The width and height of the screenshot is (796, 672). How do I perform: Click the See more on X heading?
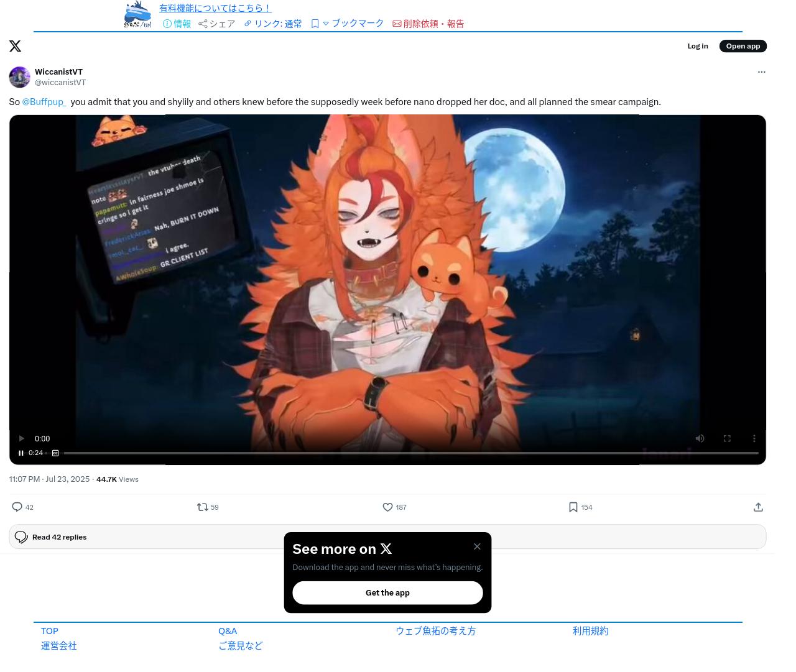(342, 549)
